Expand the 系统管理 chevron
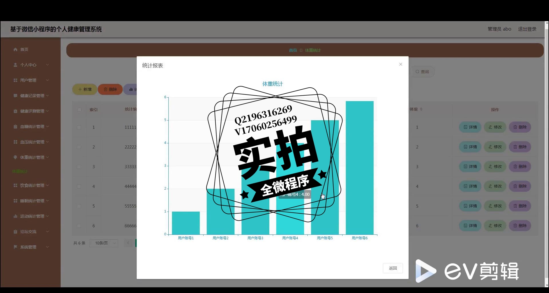 tap(47, 247)
